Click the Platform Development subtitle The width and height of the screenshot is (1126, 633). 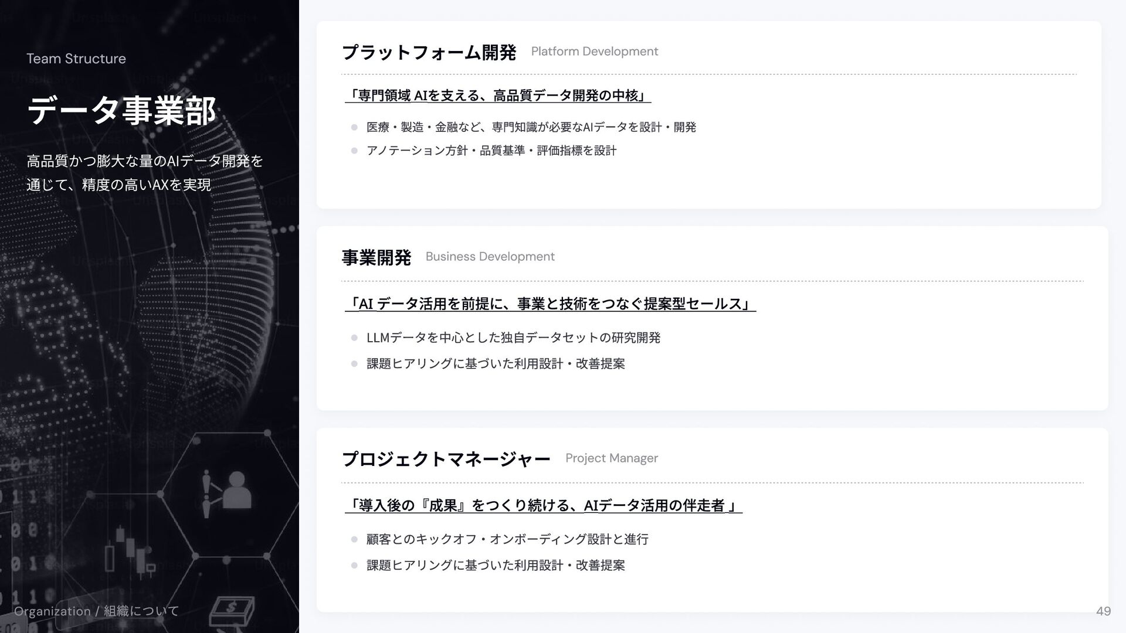595,52
